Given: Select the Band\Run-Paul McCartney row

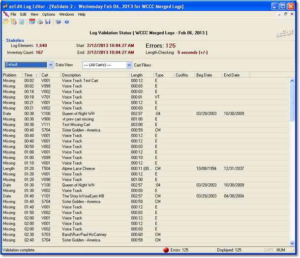Looking at the screenshot, I should (146, 234).
